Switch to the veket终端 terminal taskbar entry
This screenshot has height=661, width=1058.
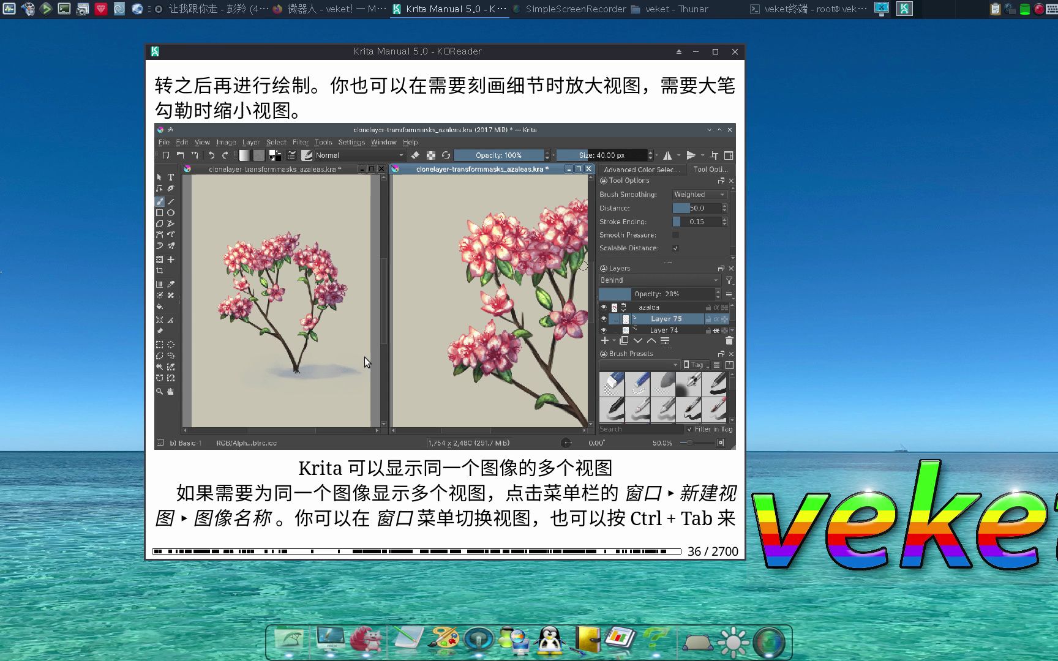point(808,9)
